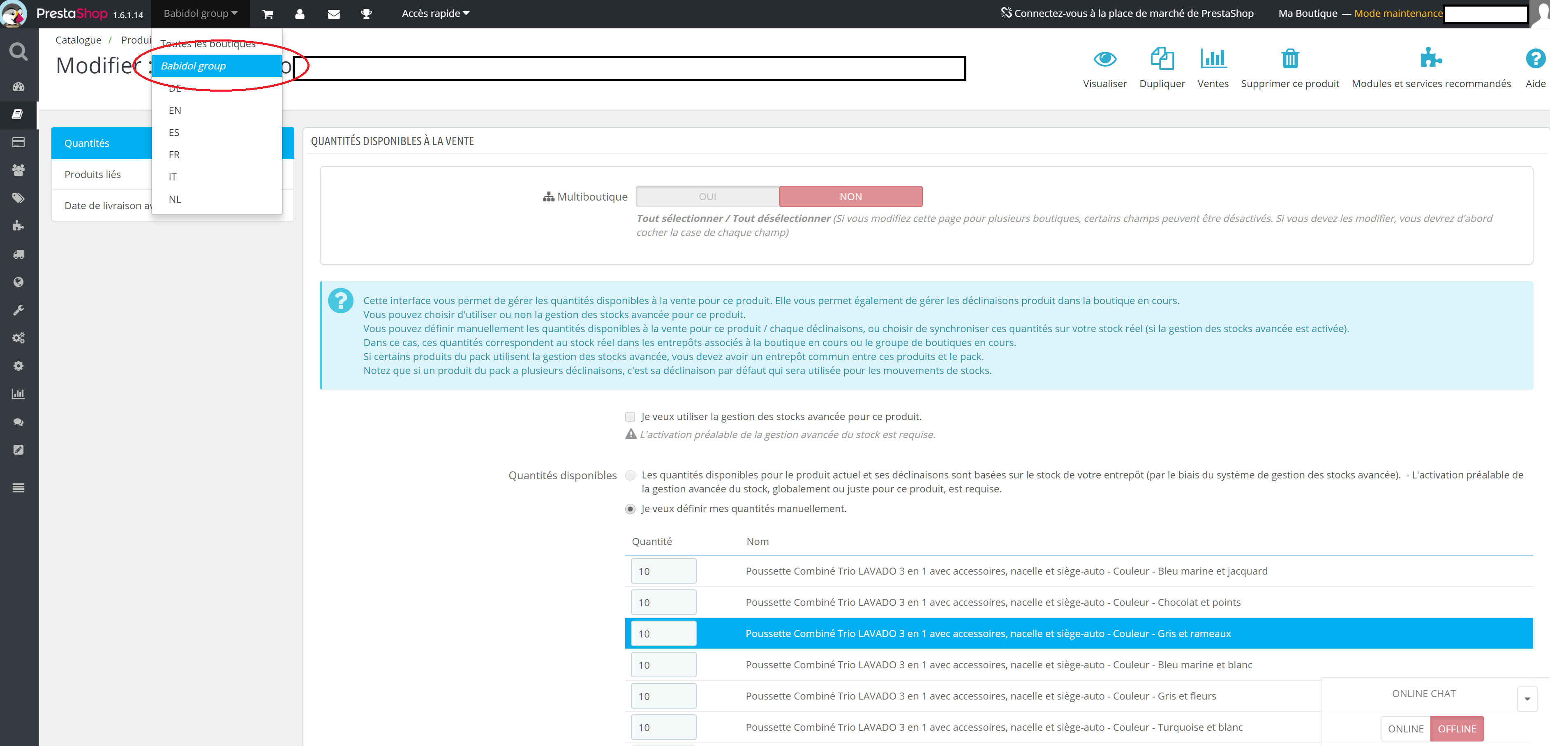
Task: Open the shopping cart icon in top bar
Action: tap(268, 14)
